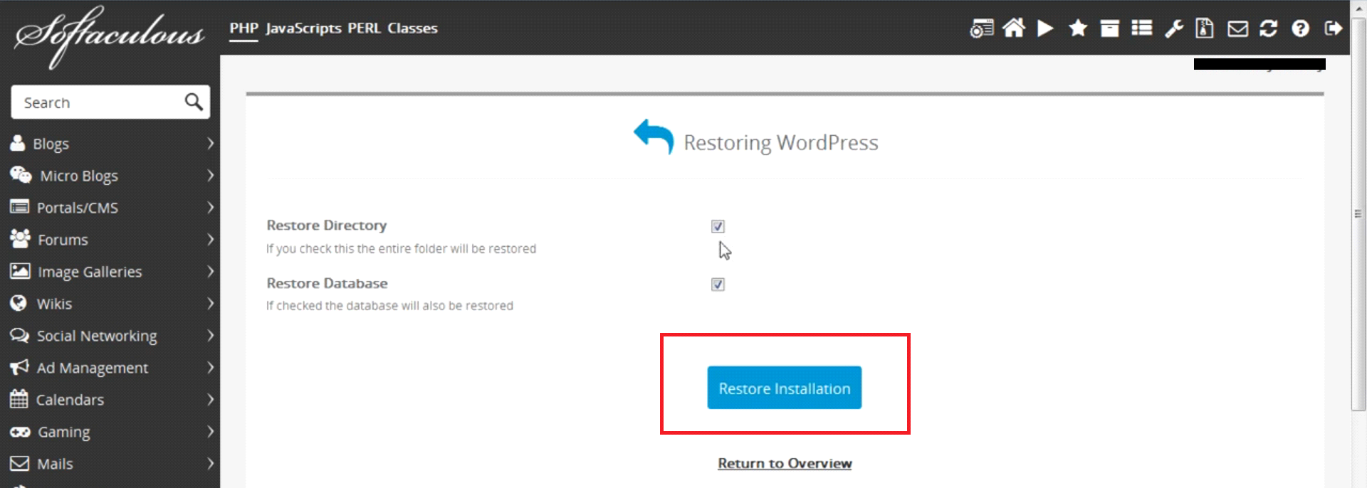
Task: Expand the Wikis chevron
Action: click(x=210, y=303)
